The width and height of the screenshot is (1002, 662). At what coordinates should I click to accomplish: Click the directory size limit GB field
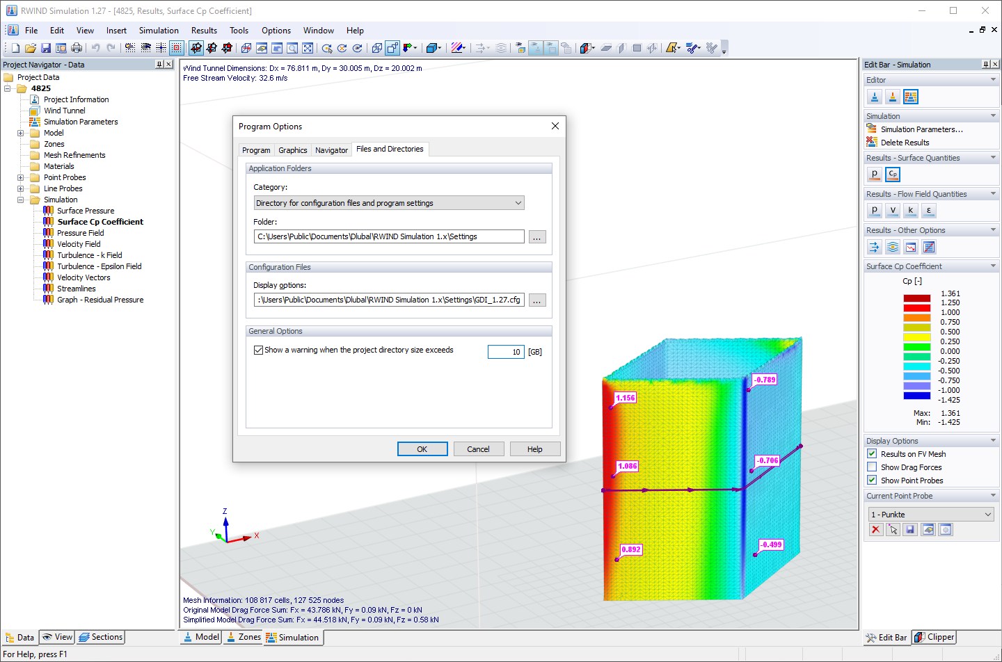[506, 352]
